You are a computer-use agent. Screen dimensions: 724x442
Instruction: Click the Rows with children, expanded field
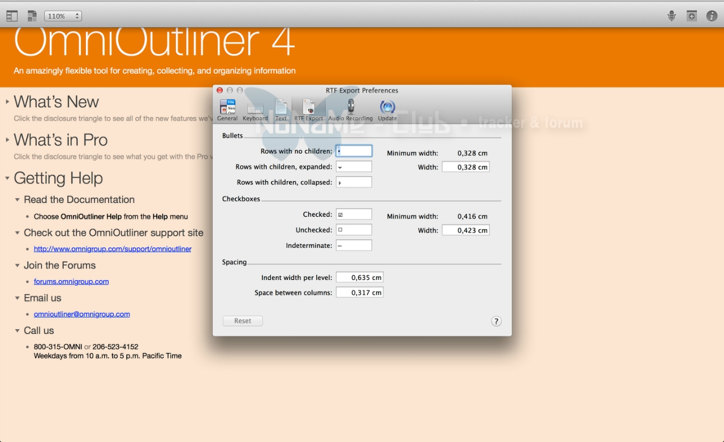(354, 167)
